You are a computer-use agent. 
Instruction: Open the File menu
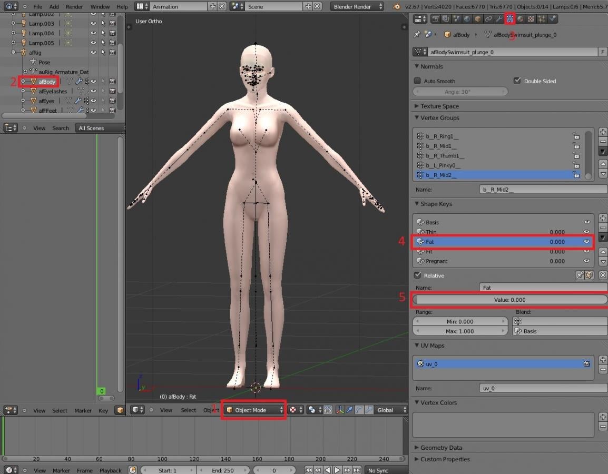point(37,7)
